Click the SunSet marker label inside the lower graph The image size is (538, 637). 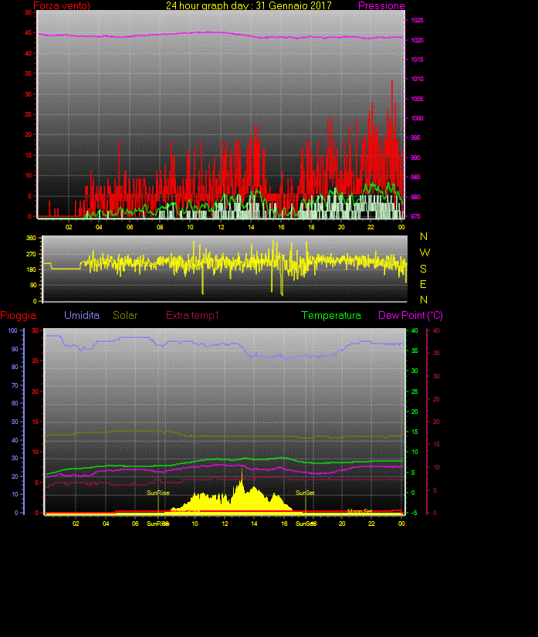(x=305, y=493)
